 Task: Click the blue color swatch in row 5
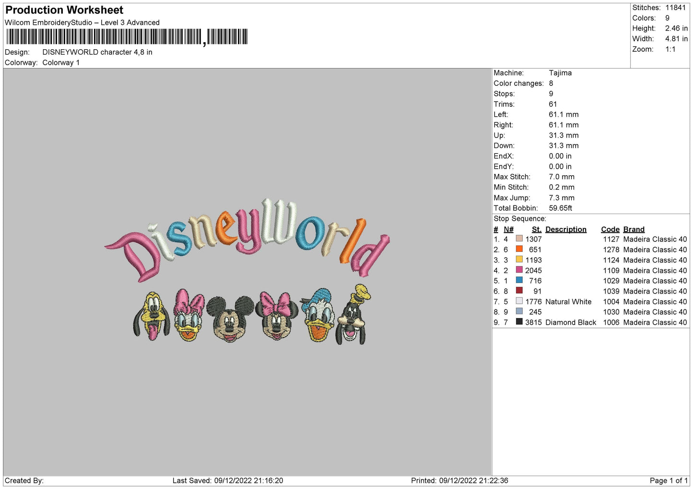point(519,280)
